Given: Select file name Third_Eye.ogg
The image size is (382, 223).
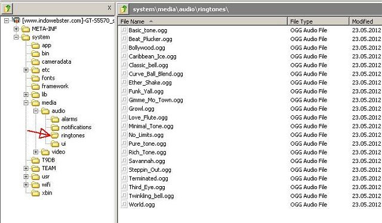Looking at the screenshot, I should [147, 187].
